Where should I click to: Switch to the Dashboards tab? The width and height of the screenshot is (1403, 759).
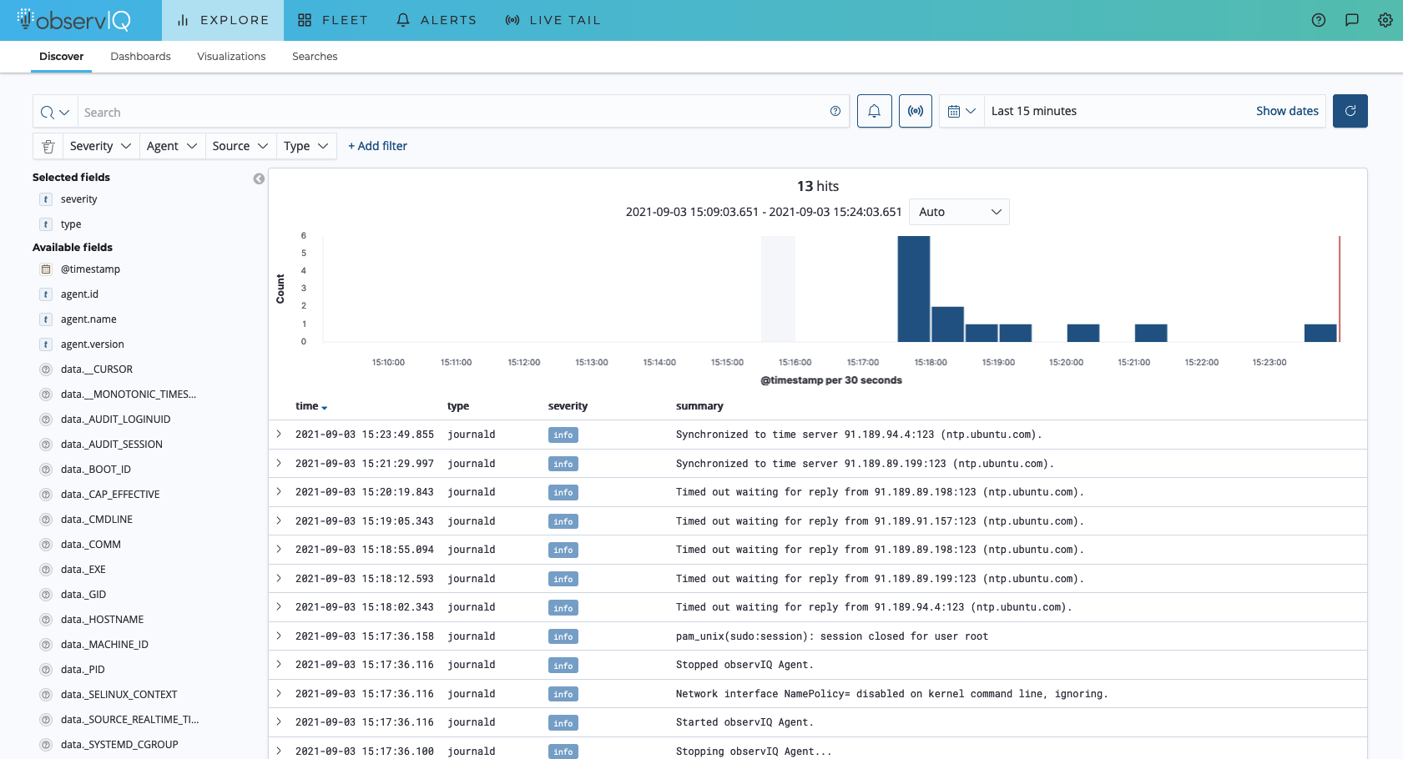pyautogui.click(x=140, y=57)
